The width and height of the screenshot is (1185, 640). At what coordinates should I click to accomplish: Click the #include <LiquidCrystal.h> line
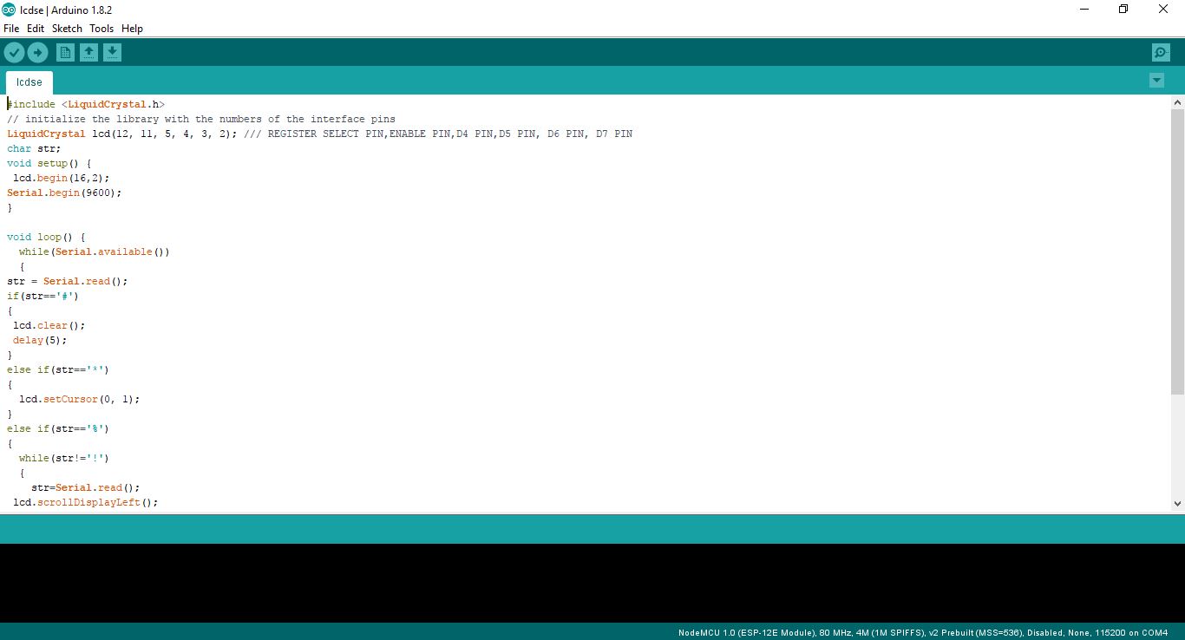tap(86, 104)
